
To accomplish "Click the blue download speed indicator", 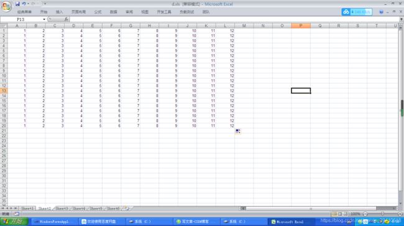I will pos(360,12).
